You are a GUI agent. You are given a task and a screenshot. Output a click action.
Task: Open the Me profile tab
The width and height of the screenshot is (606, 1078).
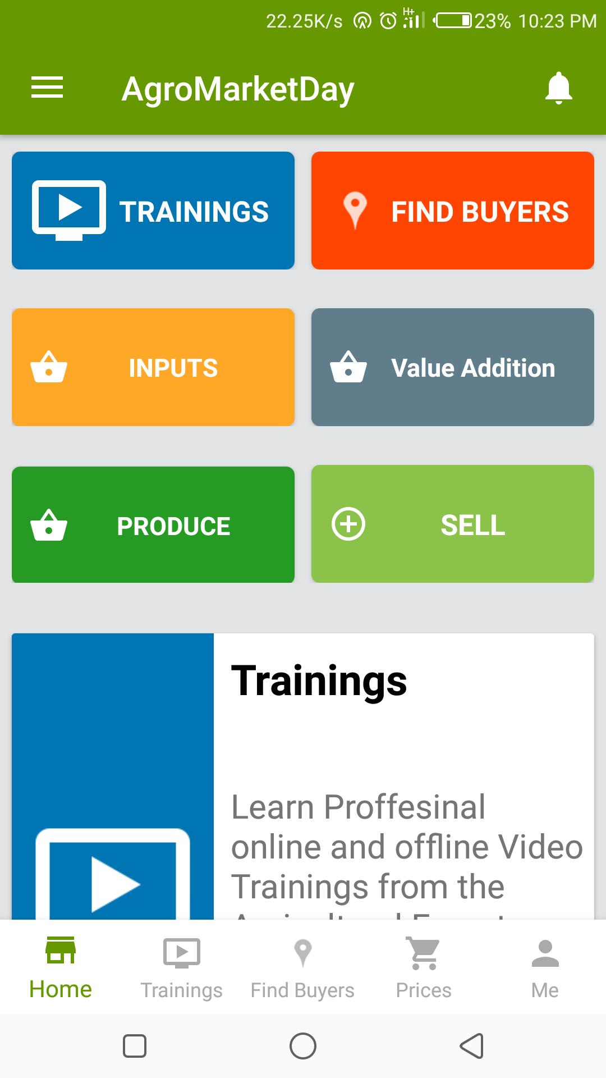coord(545,968)
